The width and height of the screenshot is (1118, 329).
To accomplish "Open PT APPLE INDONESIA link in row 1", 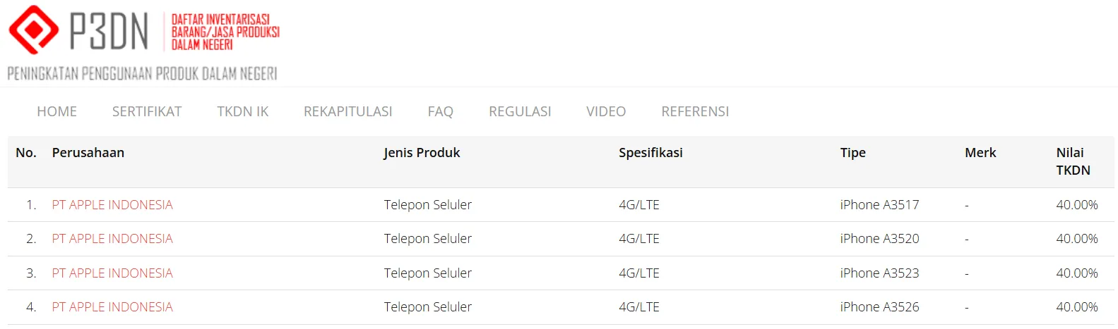I will tap(112, 205).
